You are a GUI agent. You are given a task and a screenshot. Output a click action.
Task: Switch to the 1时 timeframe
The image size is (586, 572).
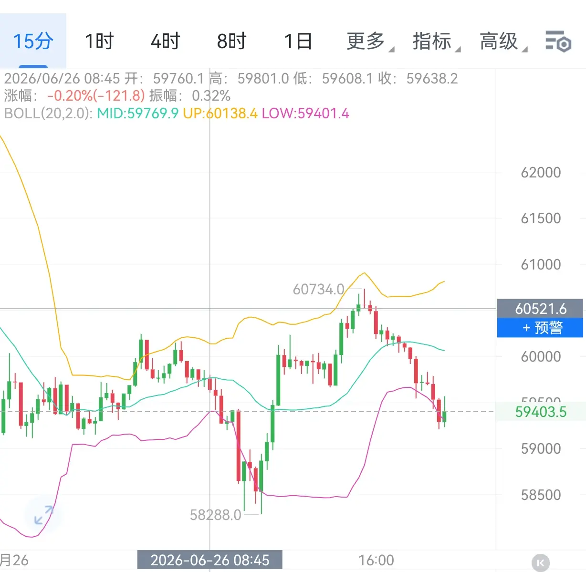tap(99, 41)
